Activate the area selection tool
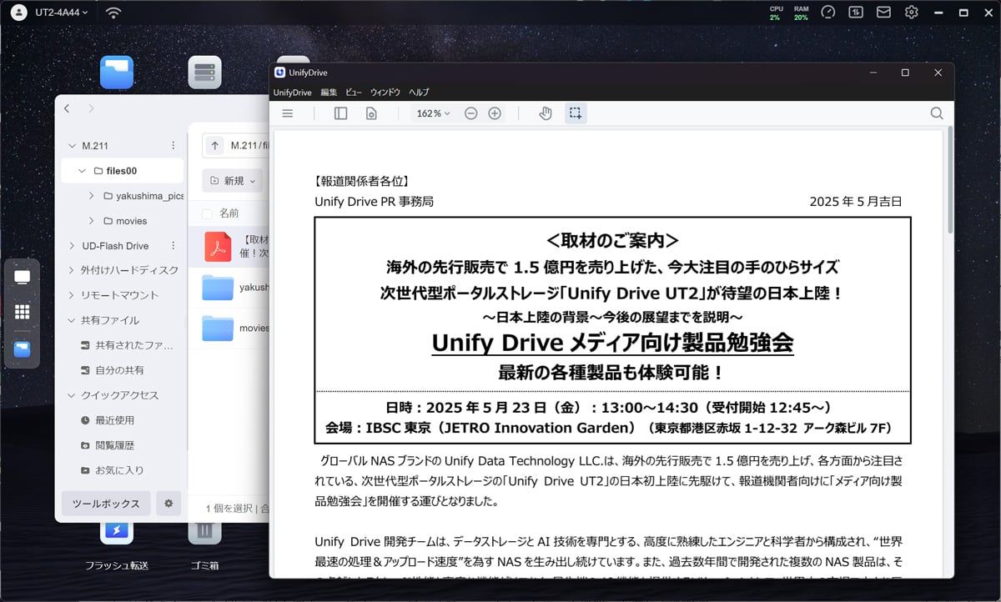The height and width of the screenshot is (602, 1001). pos(576,113)
